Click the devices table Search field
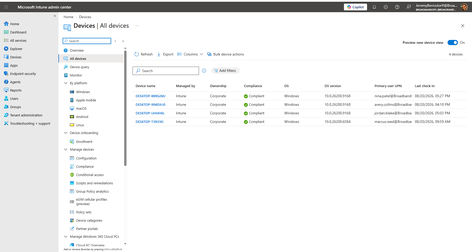The image size is (472, 252). (166, 71)
